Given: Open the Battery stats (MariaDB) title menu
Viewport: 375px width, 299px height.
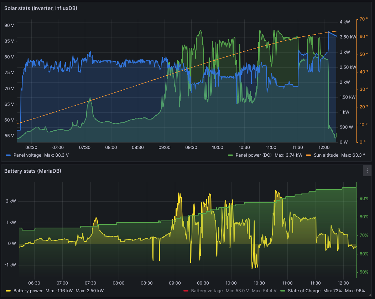Looking at the screenshot, I should tap(32, 171).
